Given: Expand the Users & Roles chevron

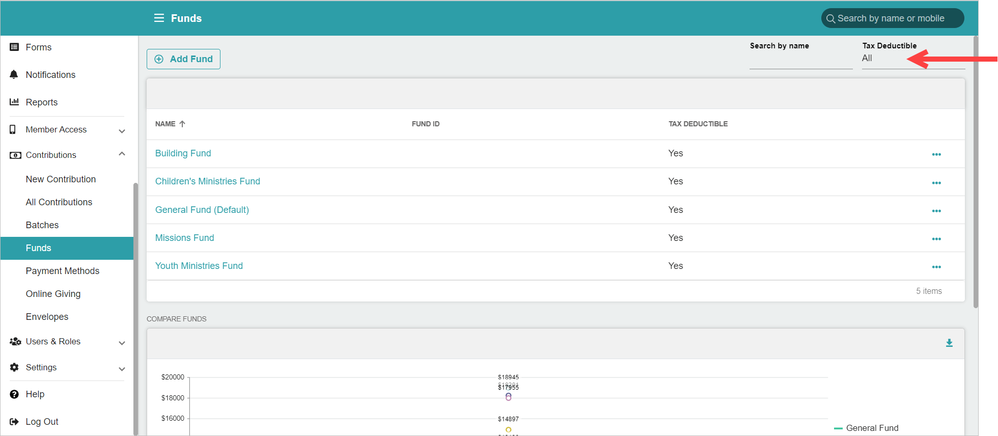Looking at the screenshot, I should pos(122,343).
